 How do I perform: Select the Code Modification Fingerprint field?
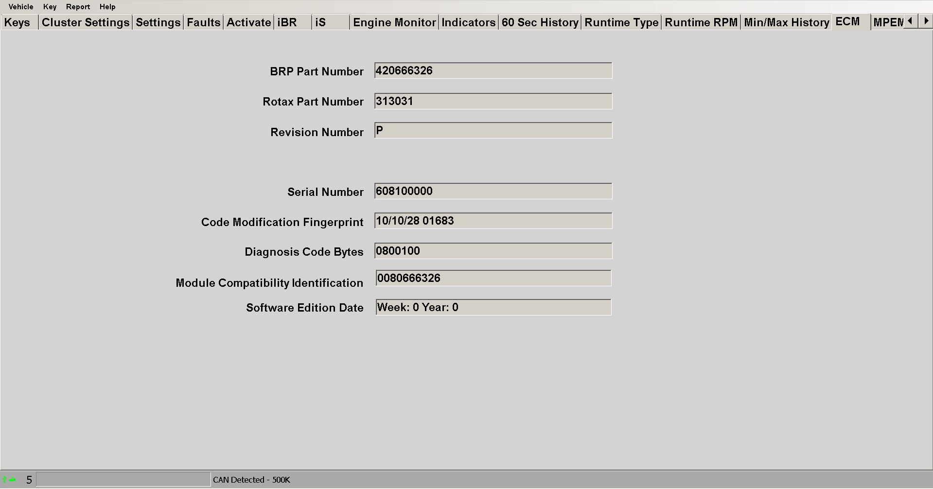tap(493, 221)
